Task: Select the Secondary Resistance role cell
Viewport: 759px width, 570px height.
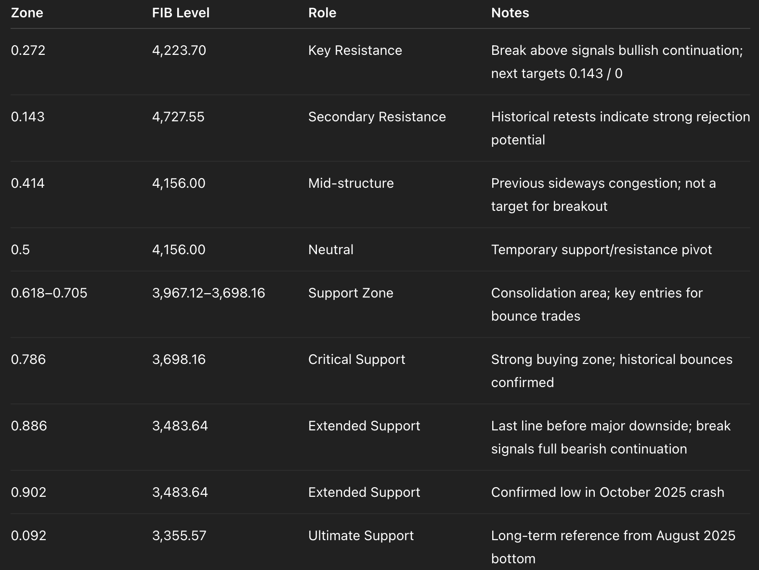Action: [x=377, y=117]
